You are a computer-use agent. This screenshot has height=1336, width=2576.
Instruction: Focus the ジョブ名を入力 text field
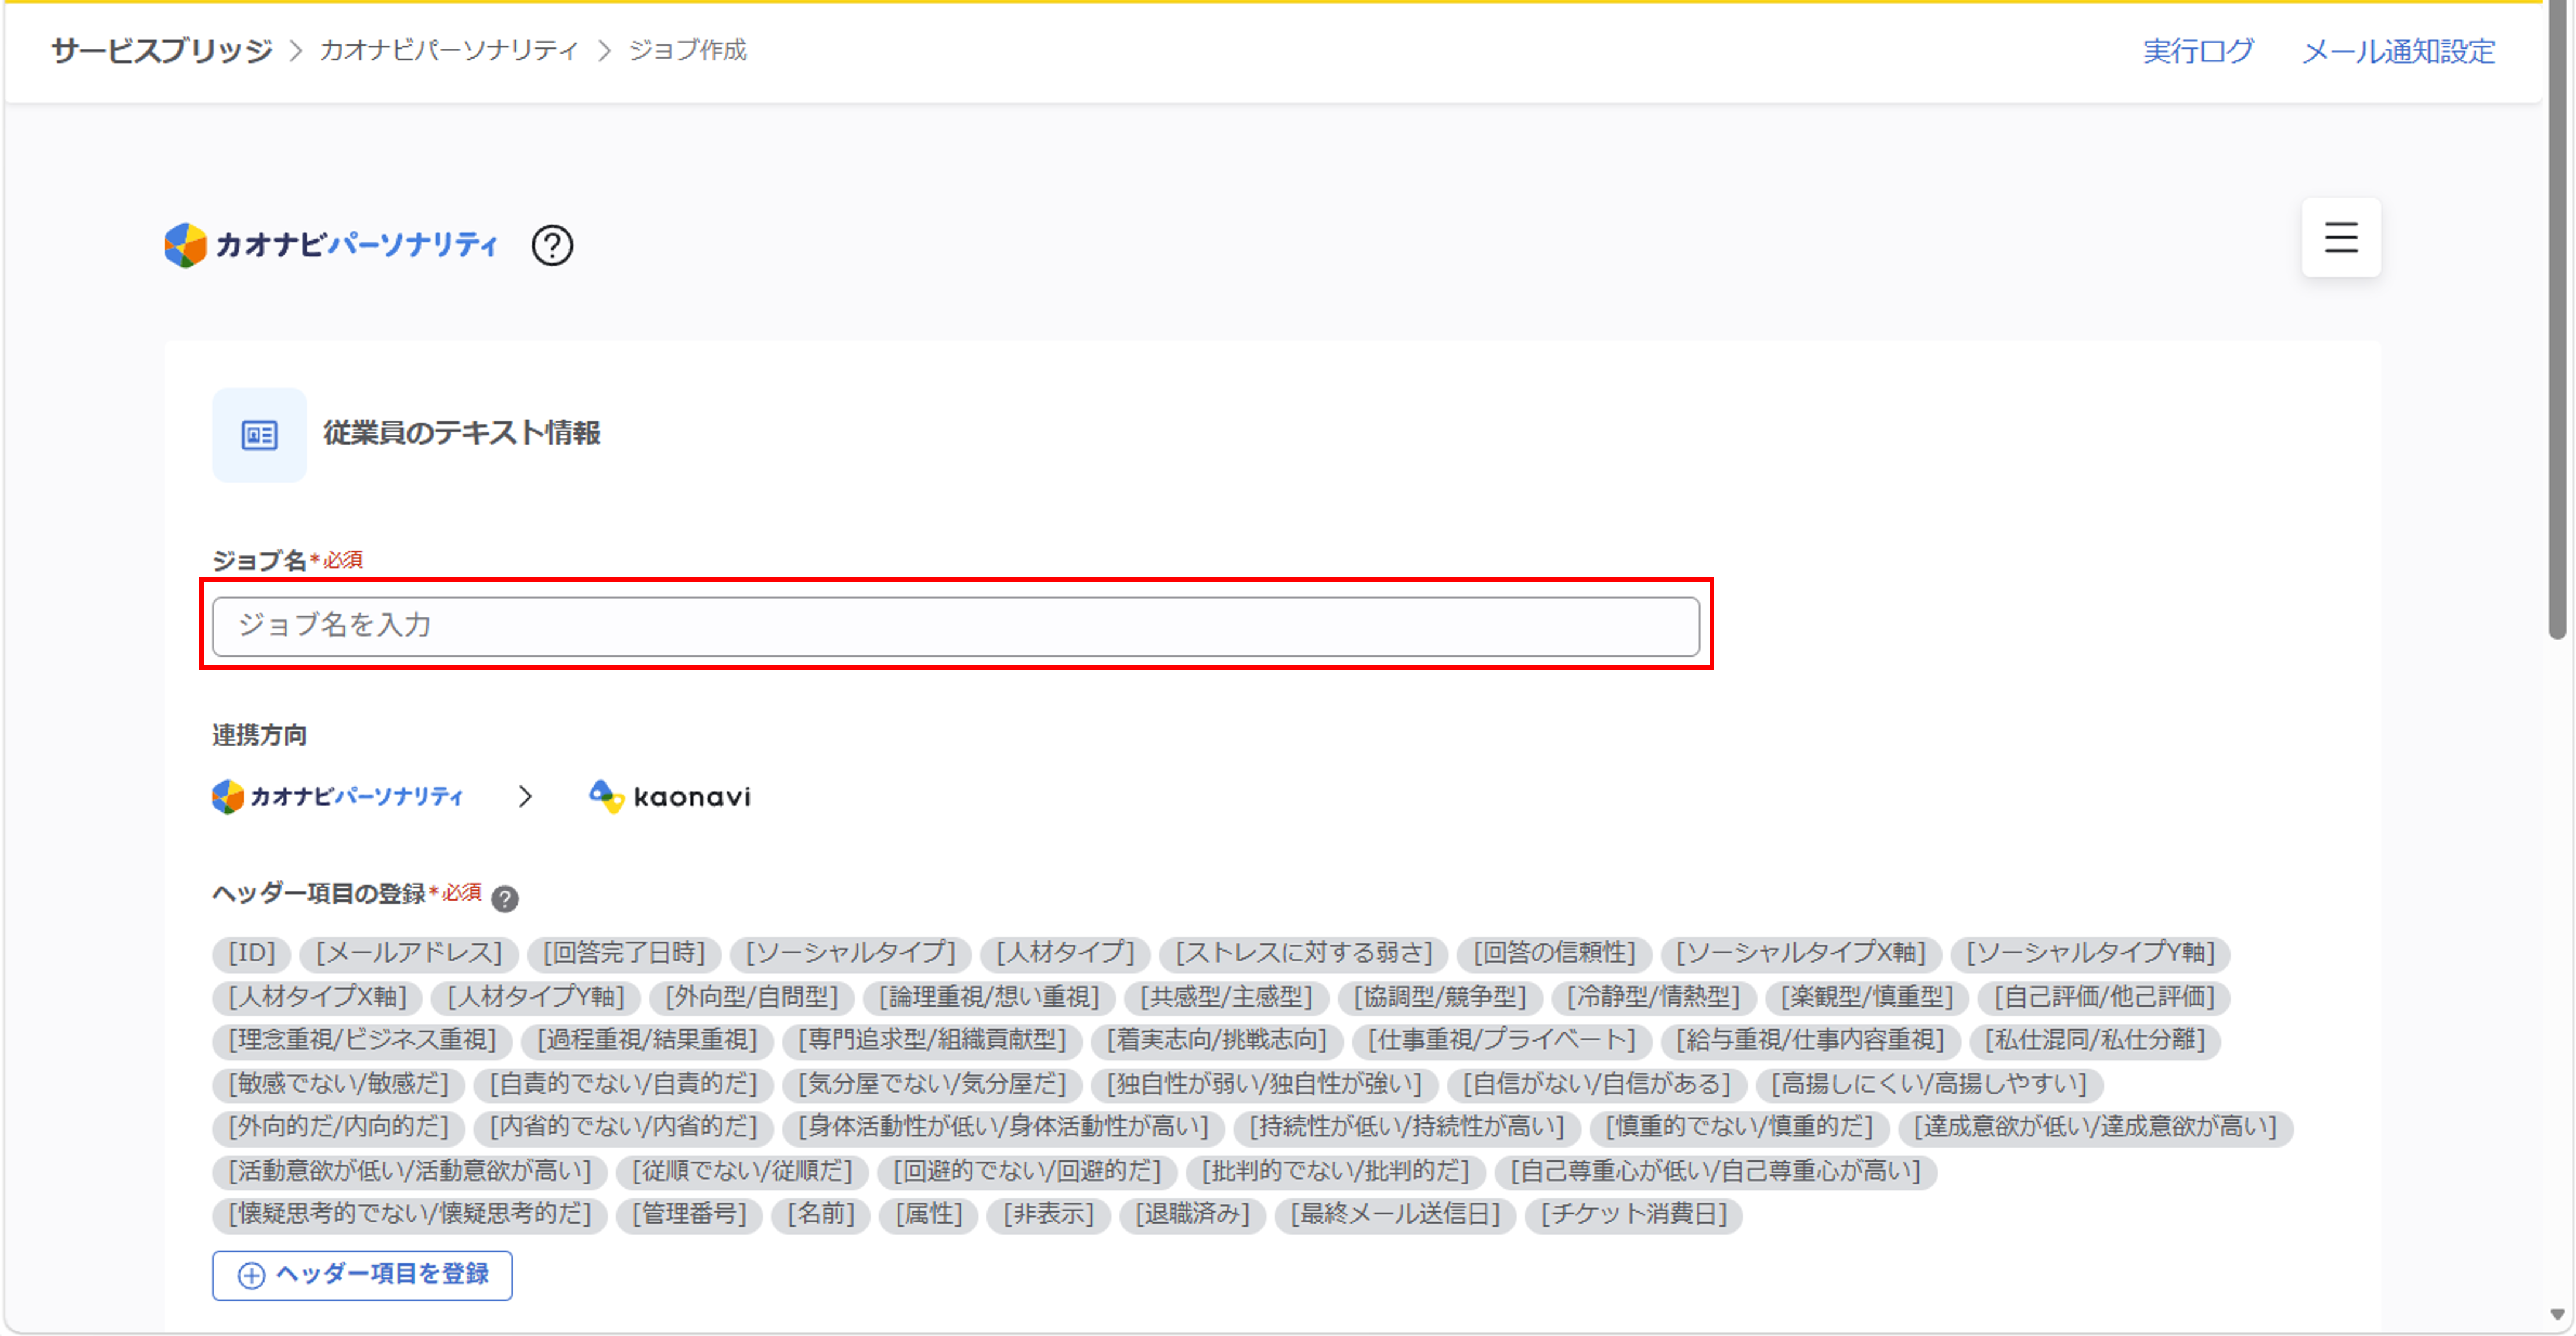click(x=955, y=627)
